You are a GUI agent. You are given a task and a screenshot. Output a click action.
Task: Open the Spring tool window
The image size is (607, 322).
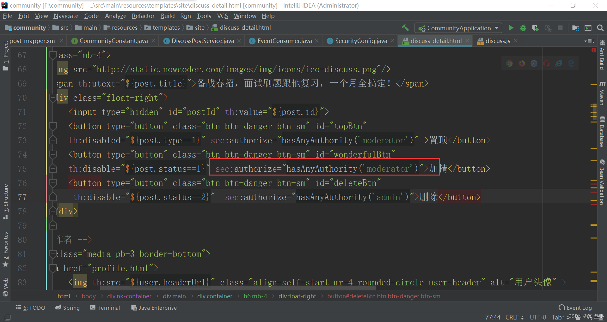67,308
